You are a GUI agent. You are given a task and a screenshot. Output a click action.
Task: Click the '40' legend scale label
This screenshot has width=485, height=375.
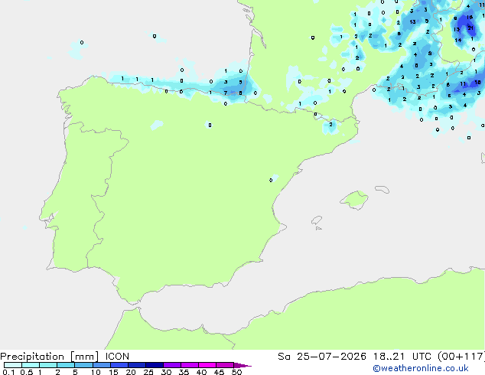pos(201,372)
